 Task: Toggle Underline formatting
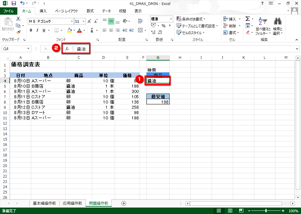pos(44,31)
